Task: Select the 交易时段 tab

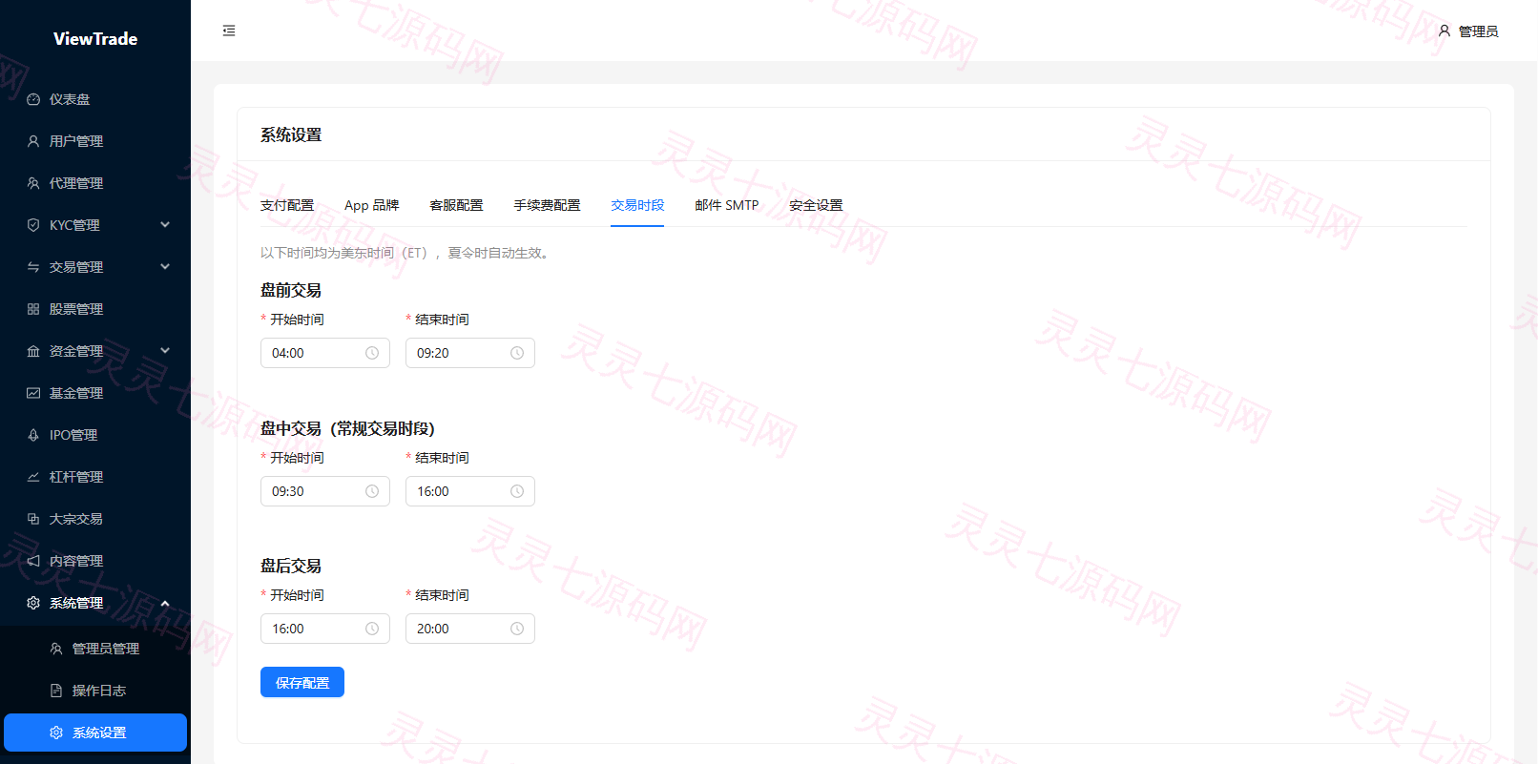Action: [x=637, y=205]
